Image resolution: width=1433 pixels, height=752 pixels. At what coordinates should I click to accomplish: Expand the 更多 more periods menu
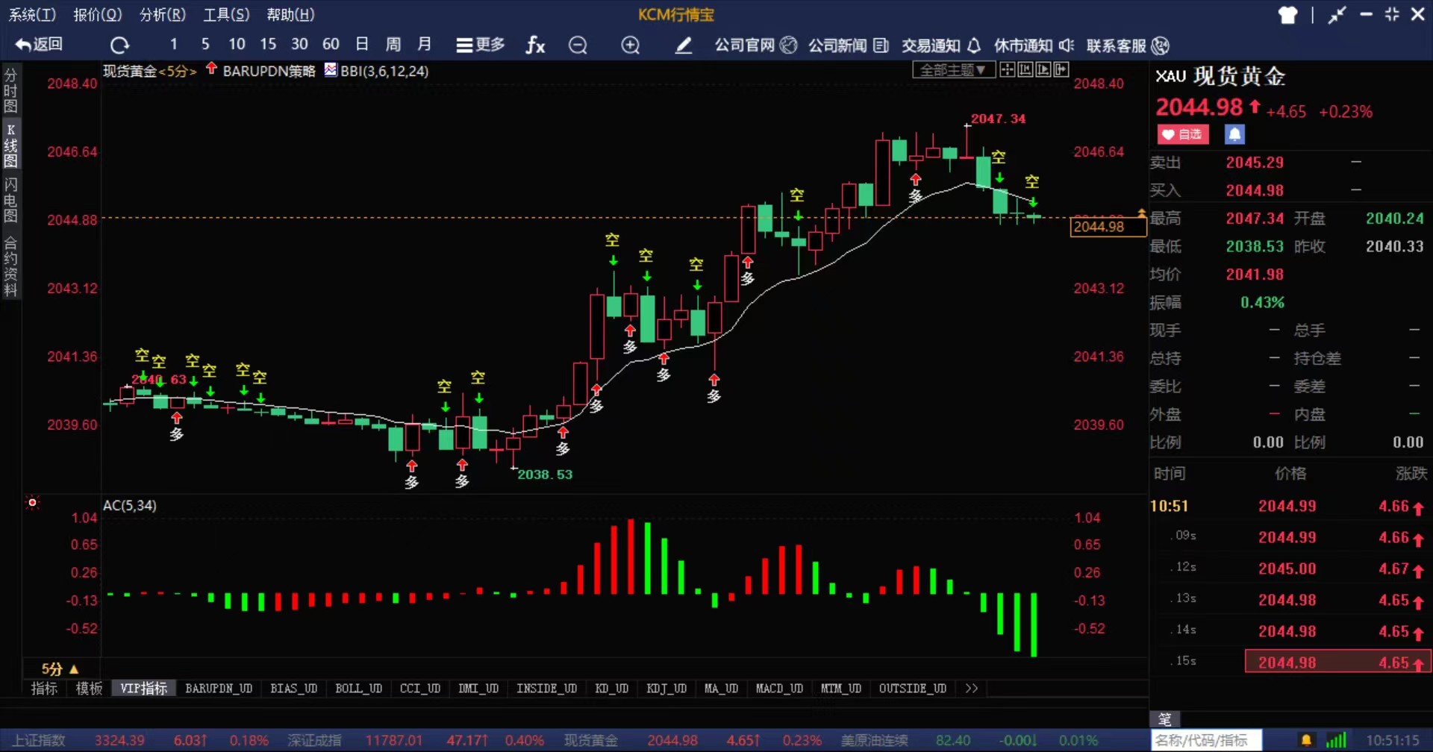pyautogui.click(x=481, y=45)
